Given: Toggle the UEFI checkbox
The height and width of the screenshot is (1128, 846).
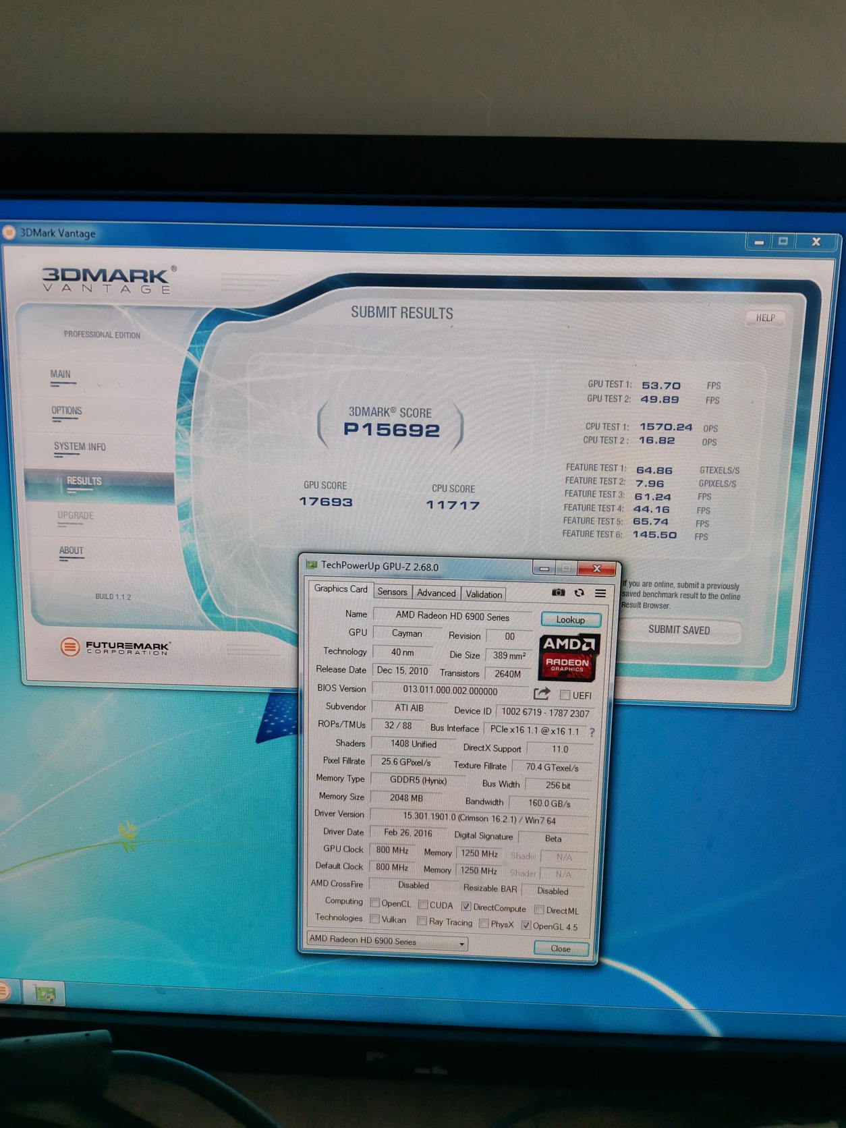Looking at the screenshot, I should (x=565, y=695).
